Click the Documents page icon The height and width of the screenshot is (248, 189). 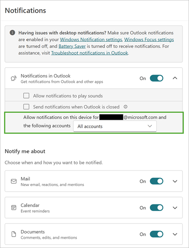14,234
